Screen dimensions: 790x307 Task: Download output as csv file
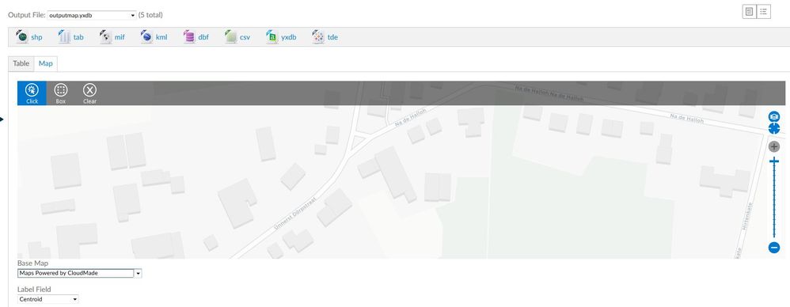237,36
